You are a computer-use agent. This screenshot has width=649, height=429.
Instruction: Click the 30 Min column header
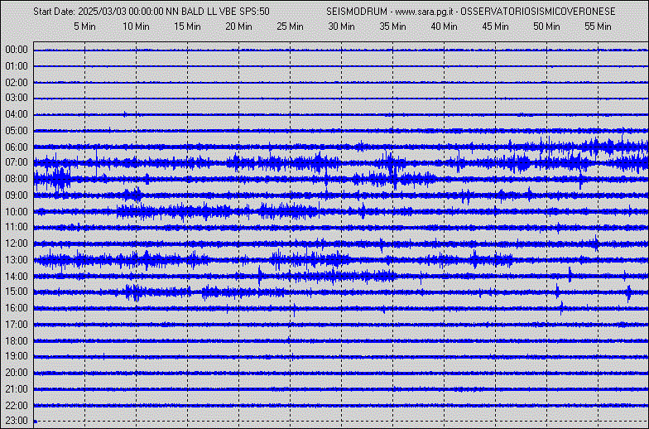click(341, 27)
